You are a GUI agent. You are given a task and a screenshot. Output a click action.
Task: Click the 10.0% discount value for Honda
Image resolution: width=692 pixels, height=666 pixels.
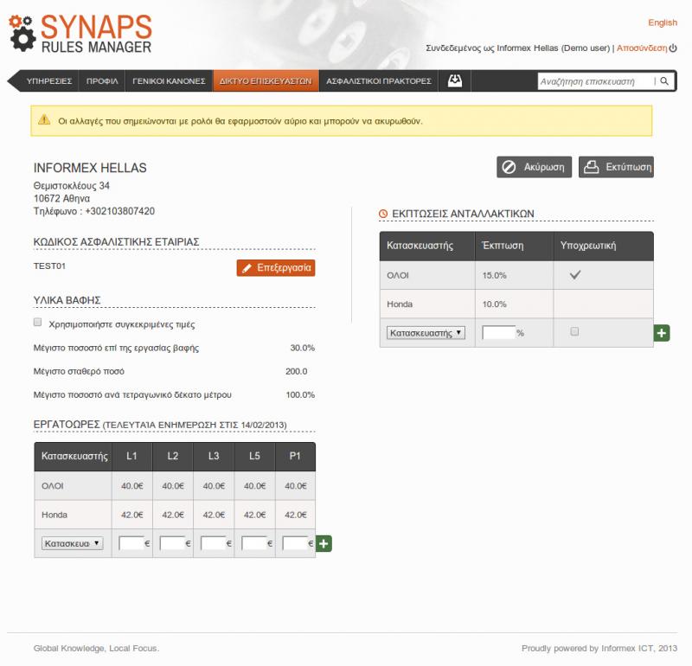494,304
